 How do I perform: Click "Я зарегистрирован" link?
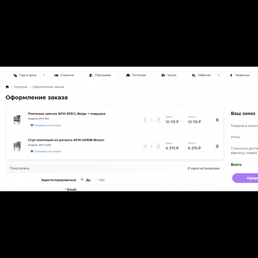coord(203,168)
